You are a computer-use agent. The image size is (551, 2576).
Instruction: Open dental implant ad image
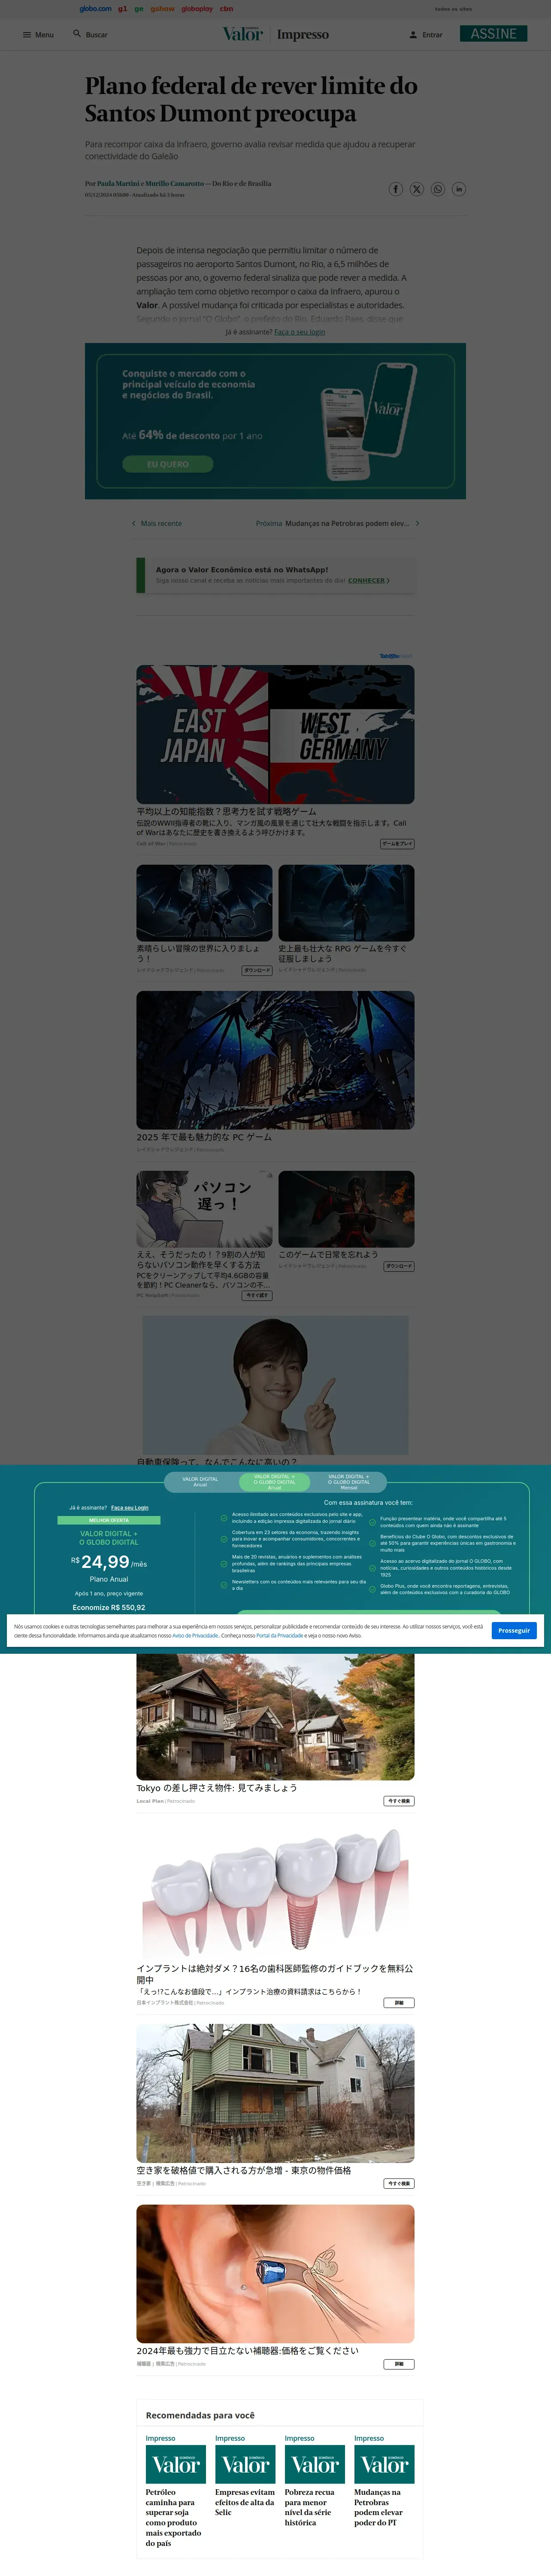pyautogui.click(x=275, y=1893)
